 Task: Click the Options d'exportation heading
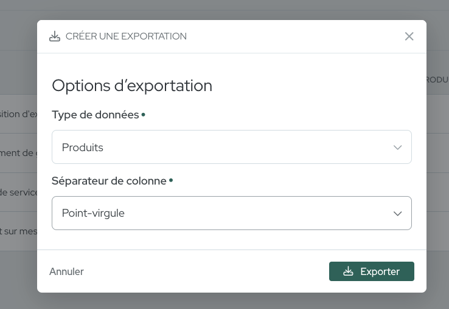pos(132,86)
